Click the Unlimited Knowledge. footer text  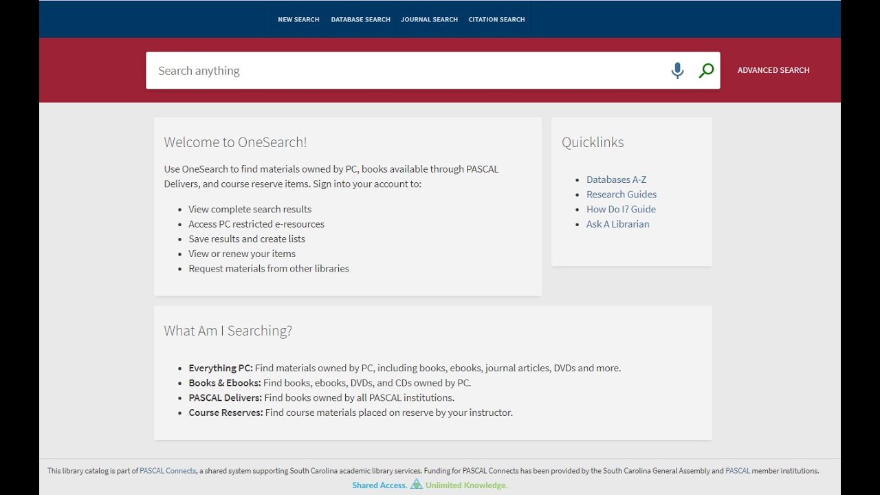pyautogui.click(x=466, y=485)
